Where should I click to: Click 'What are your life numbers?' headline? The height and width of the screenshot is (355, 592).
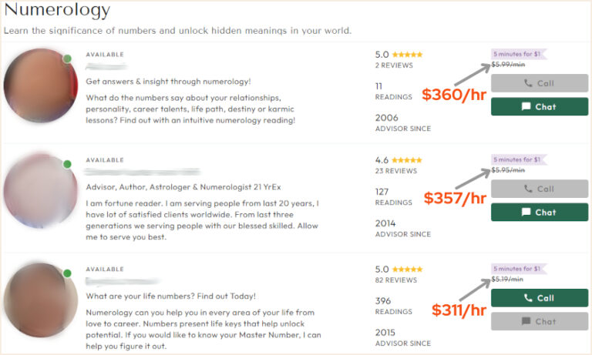point(170,296)
